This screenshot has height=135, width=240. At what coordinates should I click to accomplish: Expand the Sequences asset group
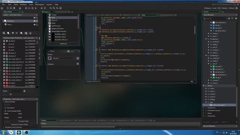(204, 108)
